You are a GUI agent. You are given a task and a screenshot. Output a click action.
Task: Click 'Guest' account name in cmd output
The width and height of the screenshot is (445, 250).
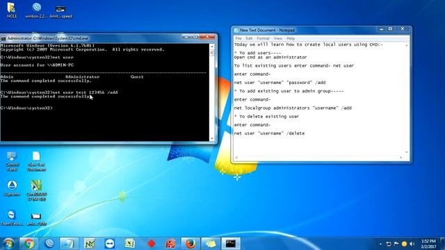[137, 77]
